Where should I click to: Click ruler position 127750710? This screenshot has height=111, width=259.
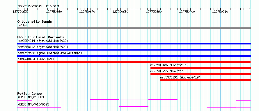[220, 12]
